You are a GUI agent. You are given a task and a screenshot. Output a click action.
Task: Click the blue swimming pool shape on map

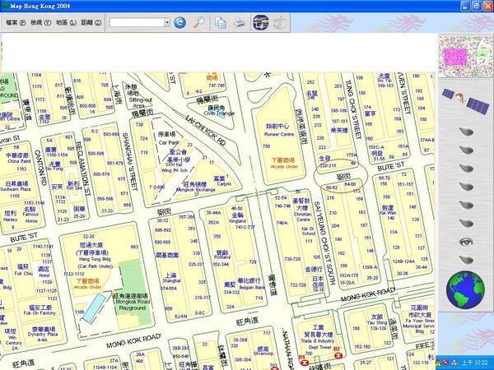(x=94, y=308)
